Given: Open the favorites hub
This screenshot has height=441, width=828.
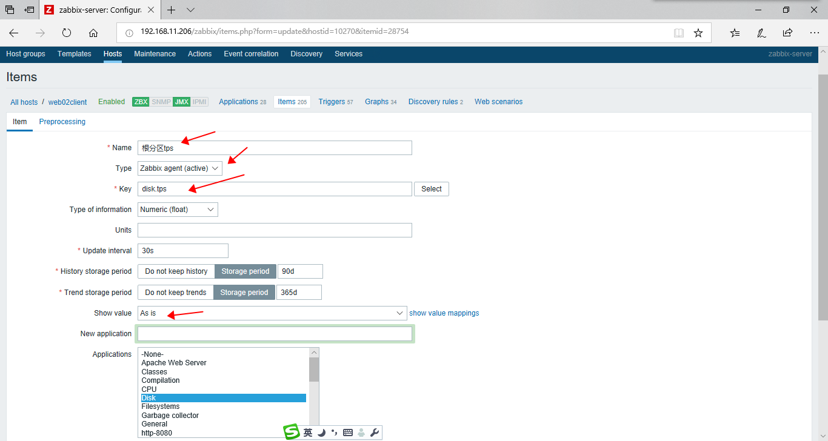Looking at the screenshot, I should click(735, 33).
